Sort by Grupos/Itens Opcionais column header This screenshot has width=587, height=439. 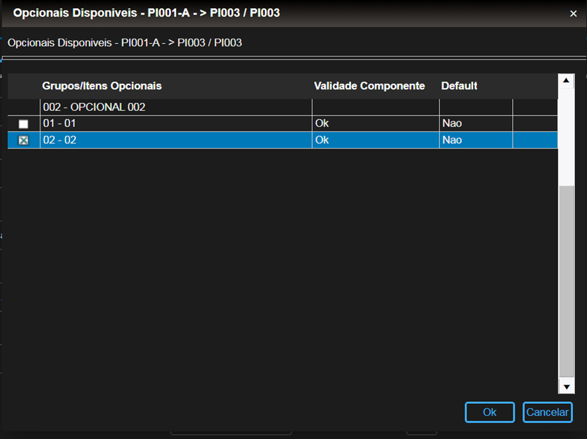coord(102,86)
